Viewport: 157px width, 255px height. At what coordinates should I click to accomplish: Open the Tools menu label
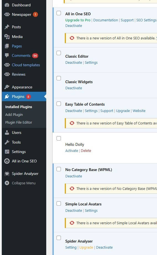click(16, 142)
